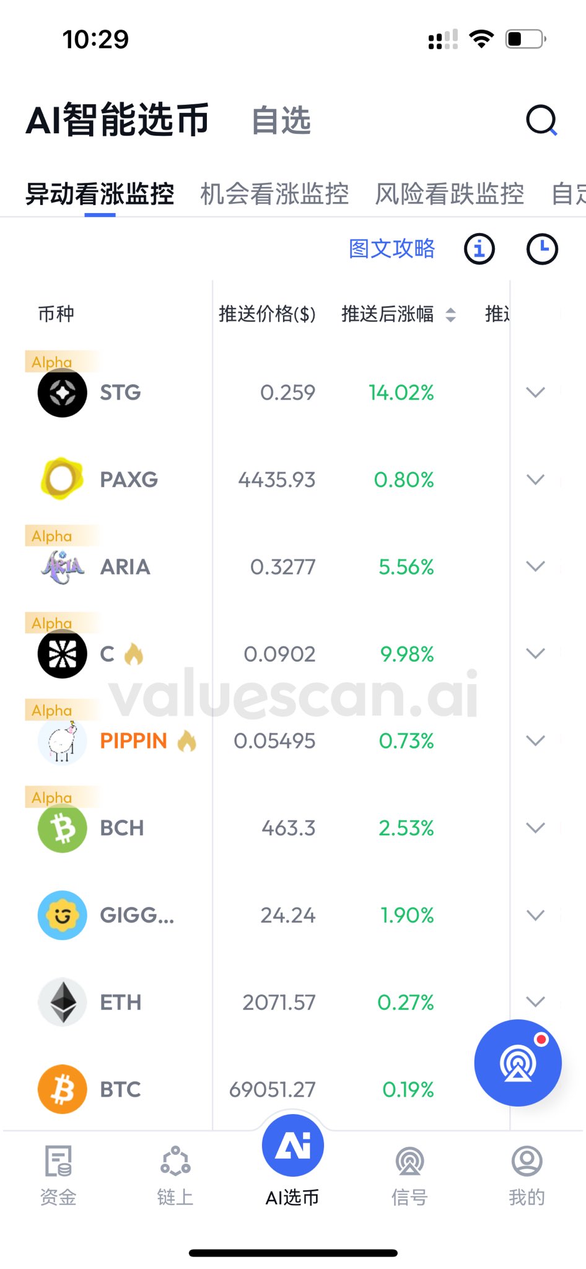Sort by 推送后涨幅 column arrows

click(x=451, y=315)
